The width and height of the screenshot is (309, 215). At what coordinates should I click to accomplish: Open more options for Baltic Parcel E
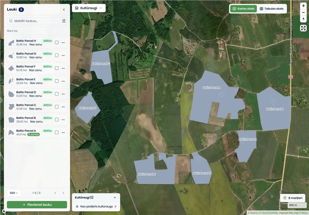coord(63,81)
